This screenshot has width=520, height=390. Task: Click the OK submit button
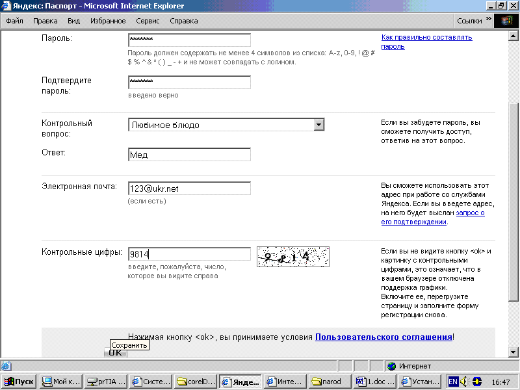[116, 352]
